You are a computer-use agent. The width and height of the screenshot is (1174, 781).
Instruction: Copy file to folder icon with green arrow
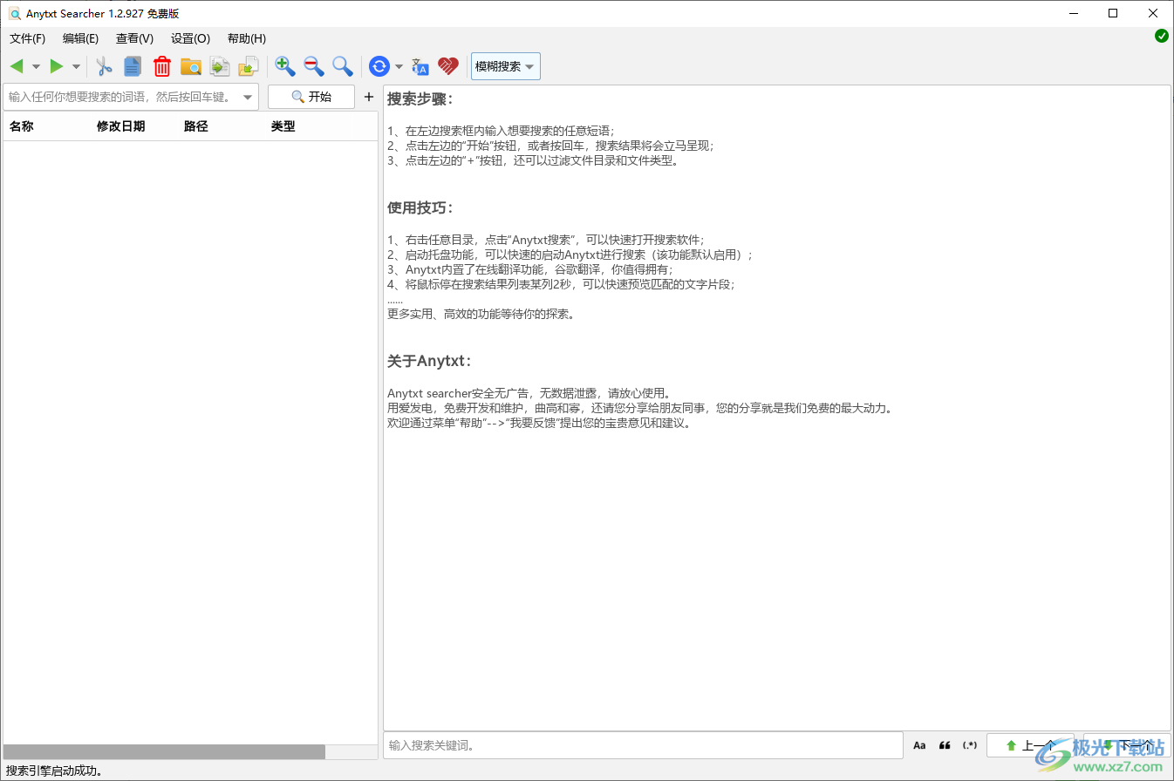220,66
